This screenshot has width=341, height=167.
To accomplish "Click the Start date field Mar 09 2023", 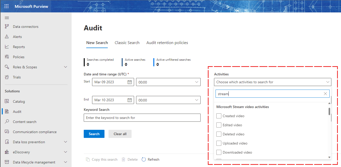I will [x=113, y=82].
